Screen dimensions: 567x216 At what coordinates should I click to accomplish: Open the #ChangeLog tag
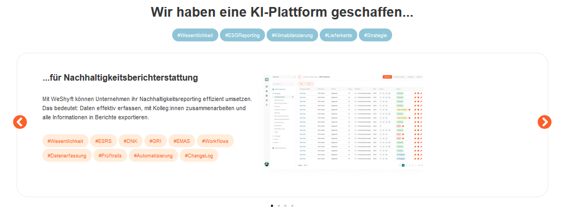(x=199, y=155)
